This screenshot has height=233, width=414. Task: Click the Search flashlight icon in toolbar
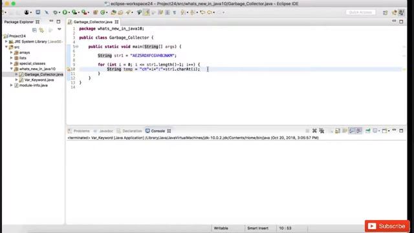coord(128,12)
